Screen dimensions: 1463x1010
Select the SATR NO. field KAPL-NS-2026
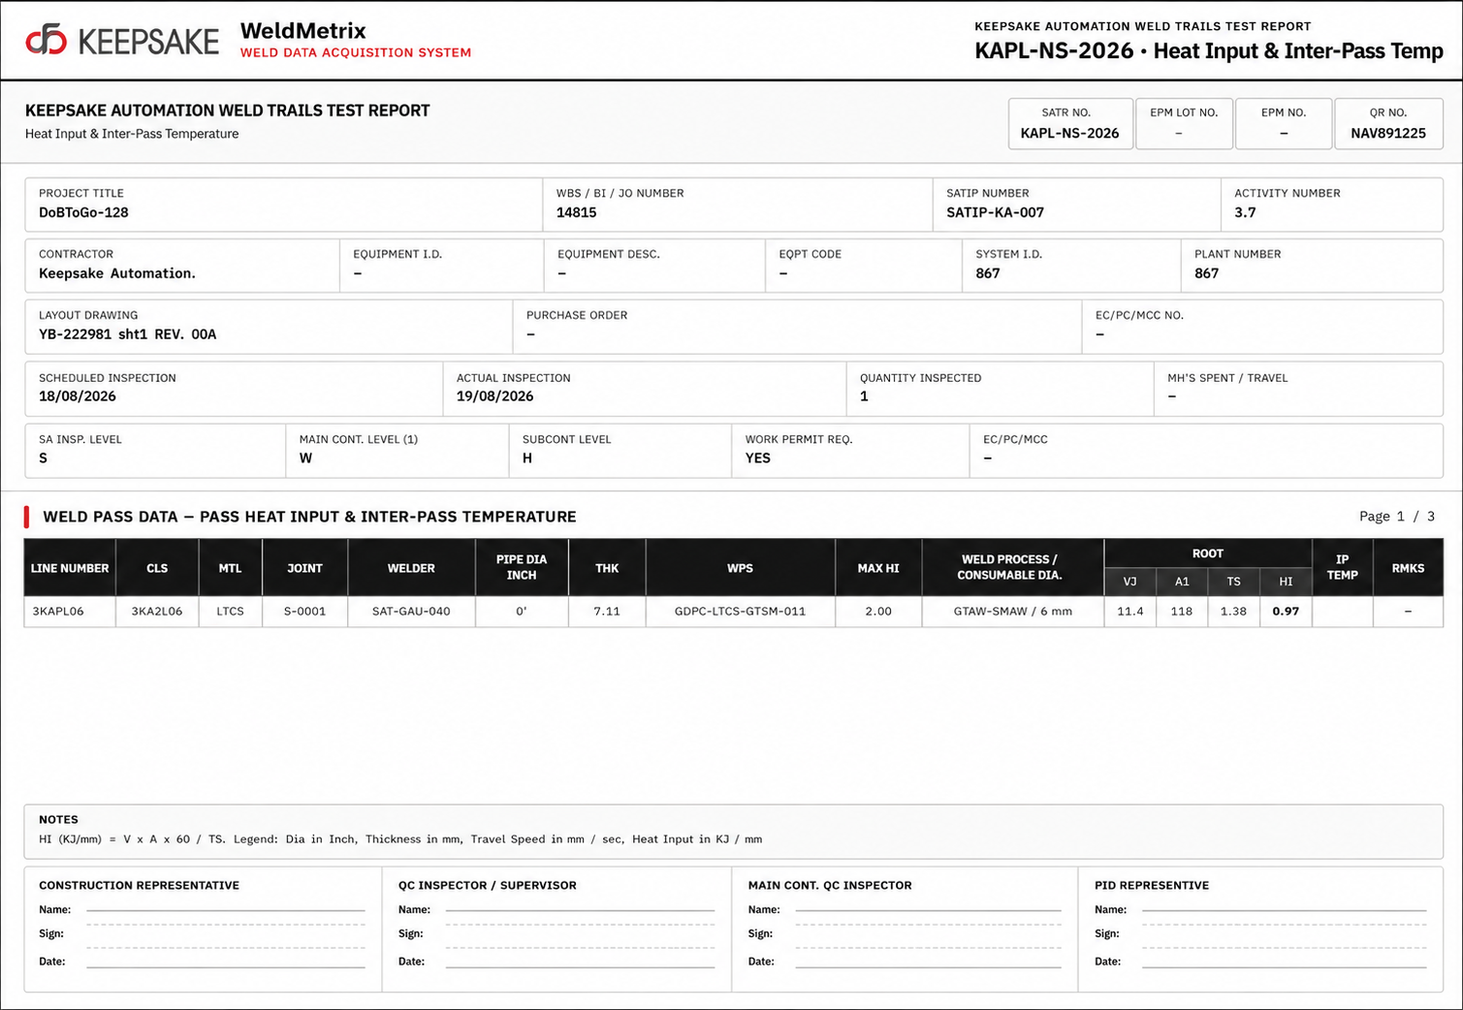1069,124
